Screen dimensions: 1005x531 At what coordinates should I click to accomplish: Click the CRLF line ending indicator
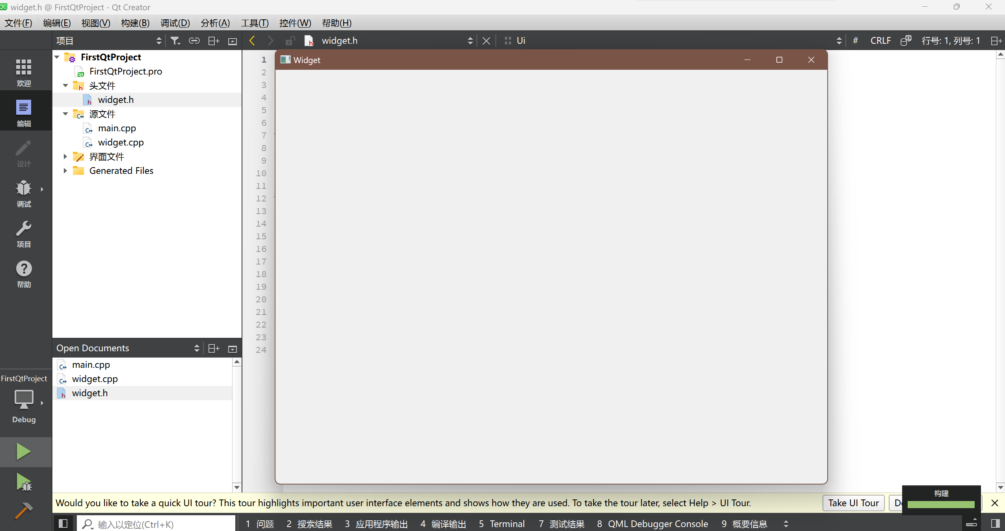click(x=880, y=41)
